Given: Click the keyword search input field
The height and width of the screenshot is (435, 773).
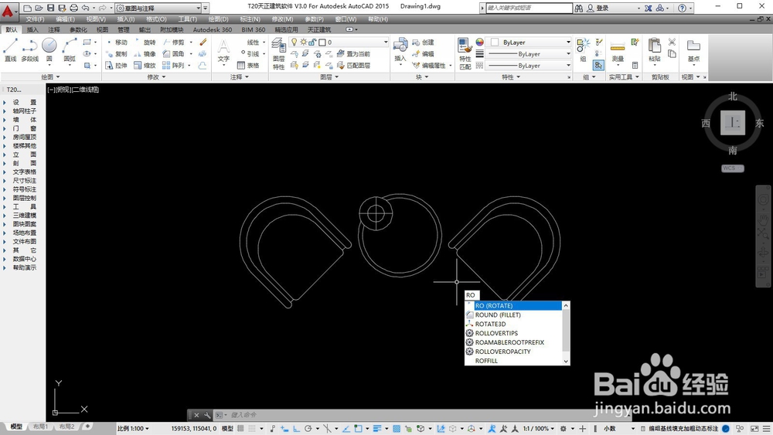Looking at the screenshot, I should (529, 8).
